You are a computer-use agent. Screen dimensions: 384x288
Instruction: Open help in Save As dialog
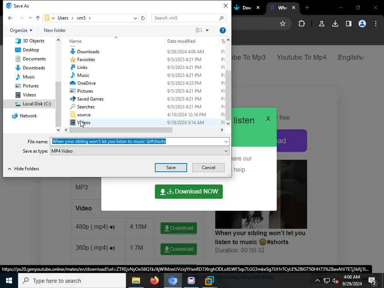coord(223,30)
